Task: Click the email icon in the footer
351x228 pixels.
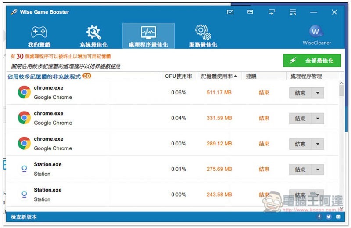Action: 338,217
